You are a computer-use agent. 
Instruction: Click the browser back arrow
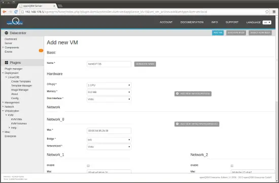5,12
